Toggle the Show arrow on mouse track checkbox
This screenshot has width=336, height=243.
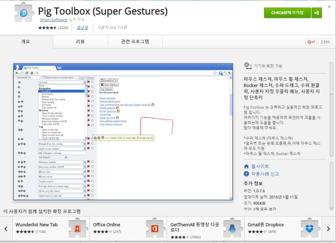(x=44, y=77)
